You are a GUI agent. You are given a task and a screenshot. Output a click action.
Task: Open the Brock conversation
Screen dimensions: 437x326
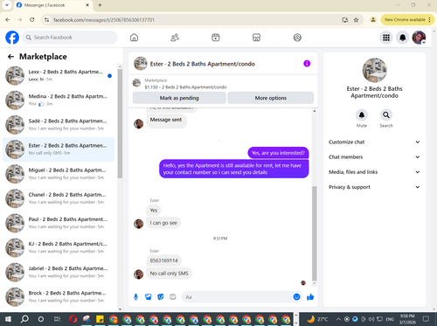point(59,296)
